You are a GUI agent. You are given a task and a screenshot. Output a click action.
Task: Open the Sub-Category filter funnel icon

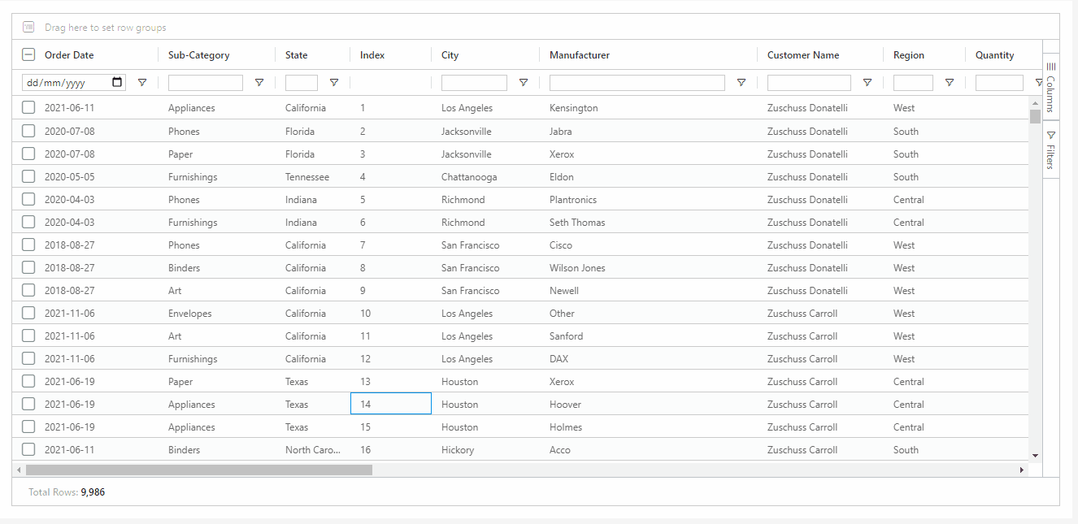259,83
